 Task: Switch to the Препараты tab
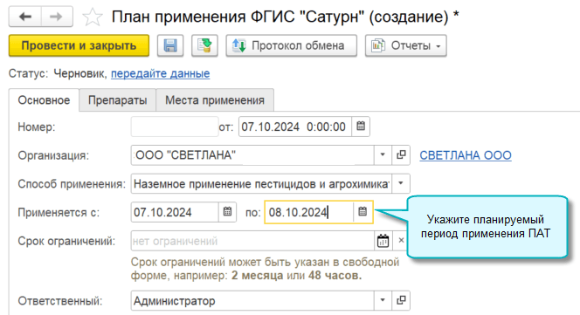coord(118,100)
